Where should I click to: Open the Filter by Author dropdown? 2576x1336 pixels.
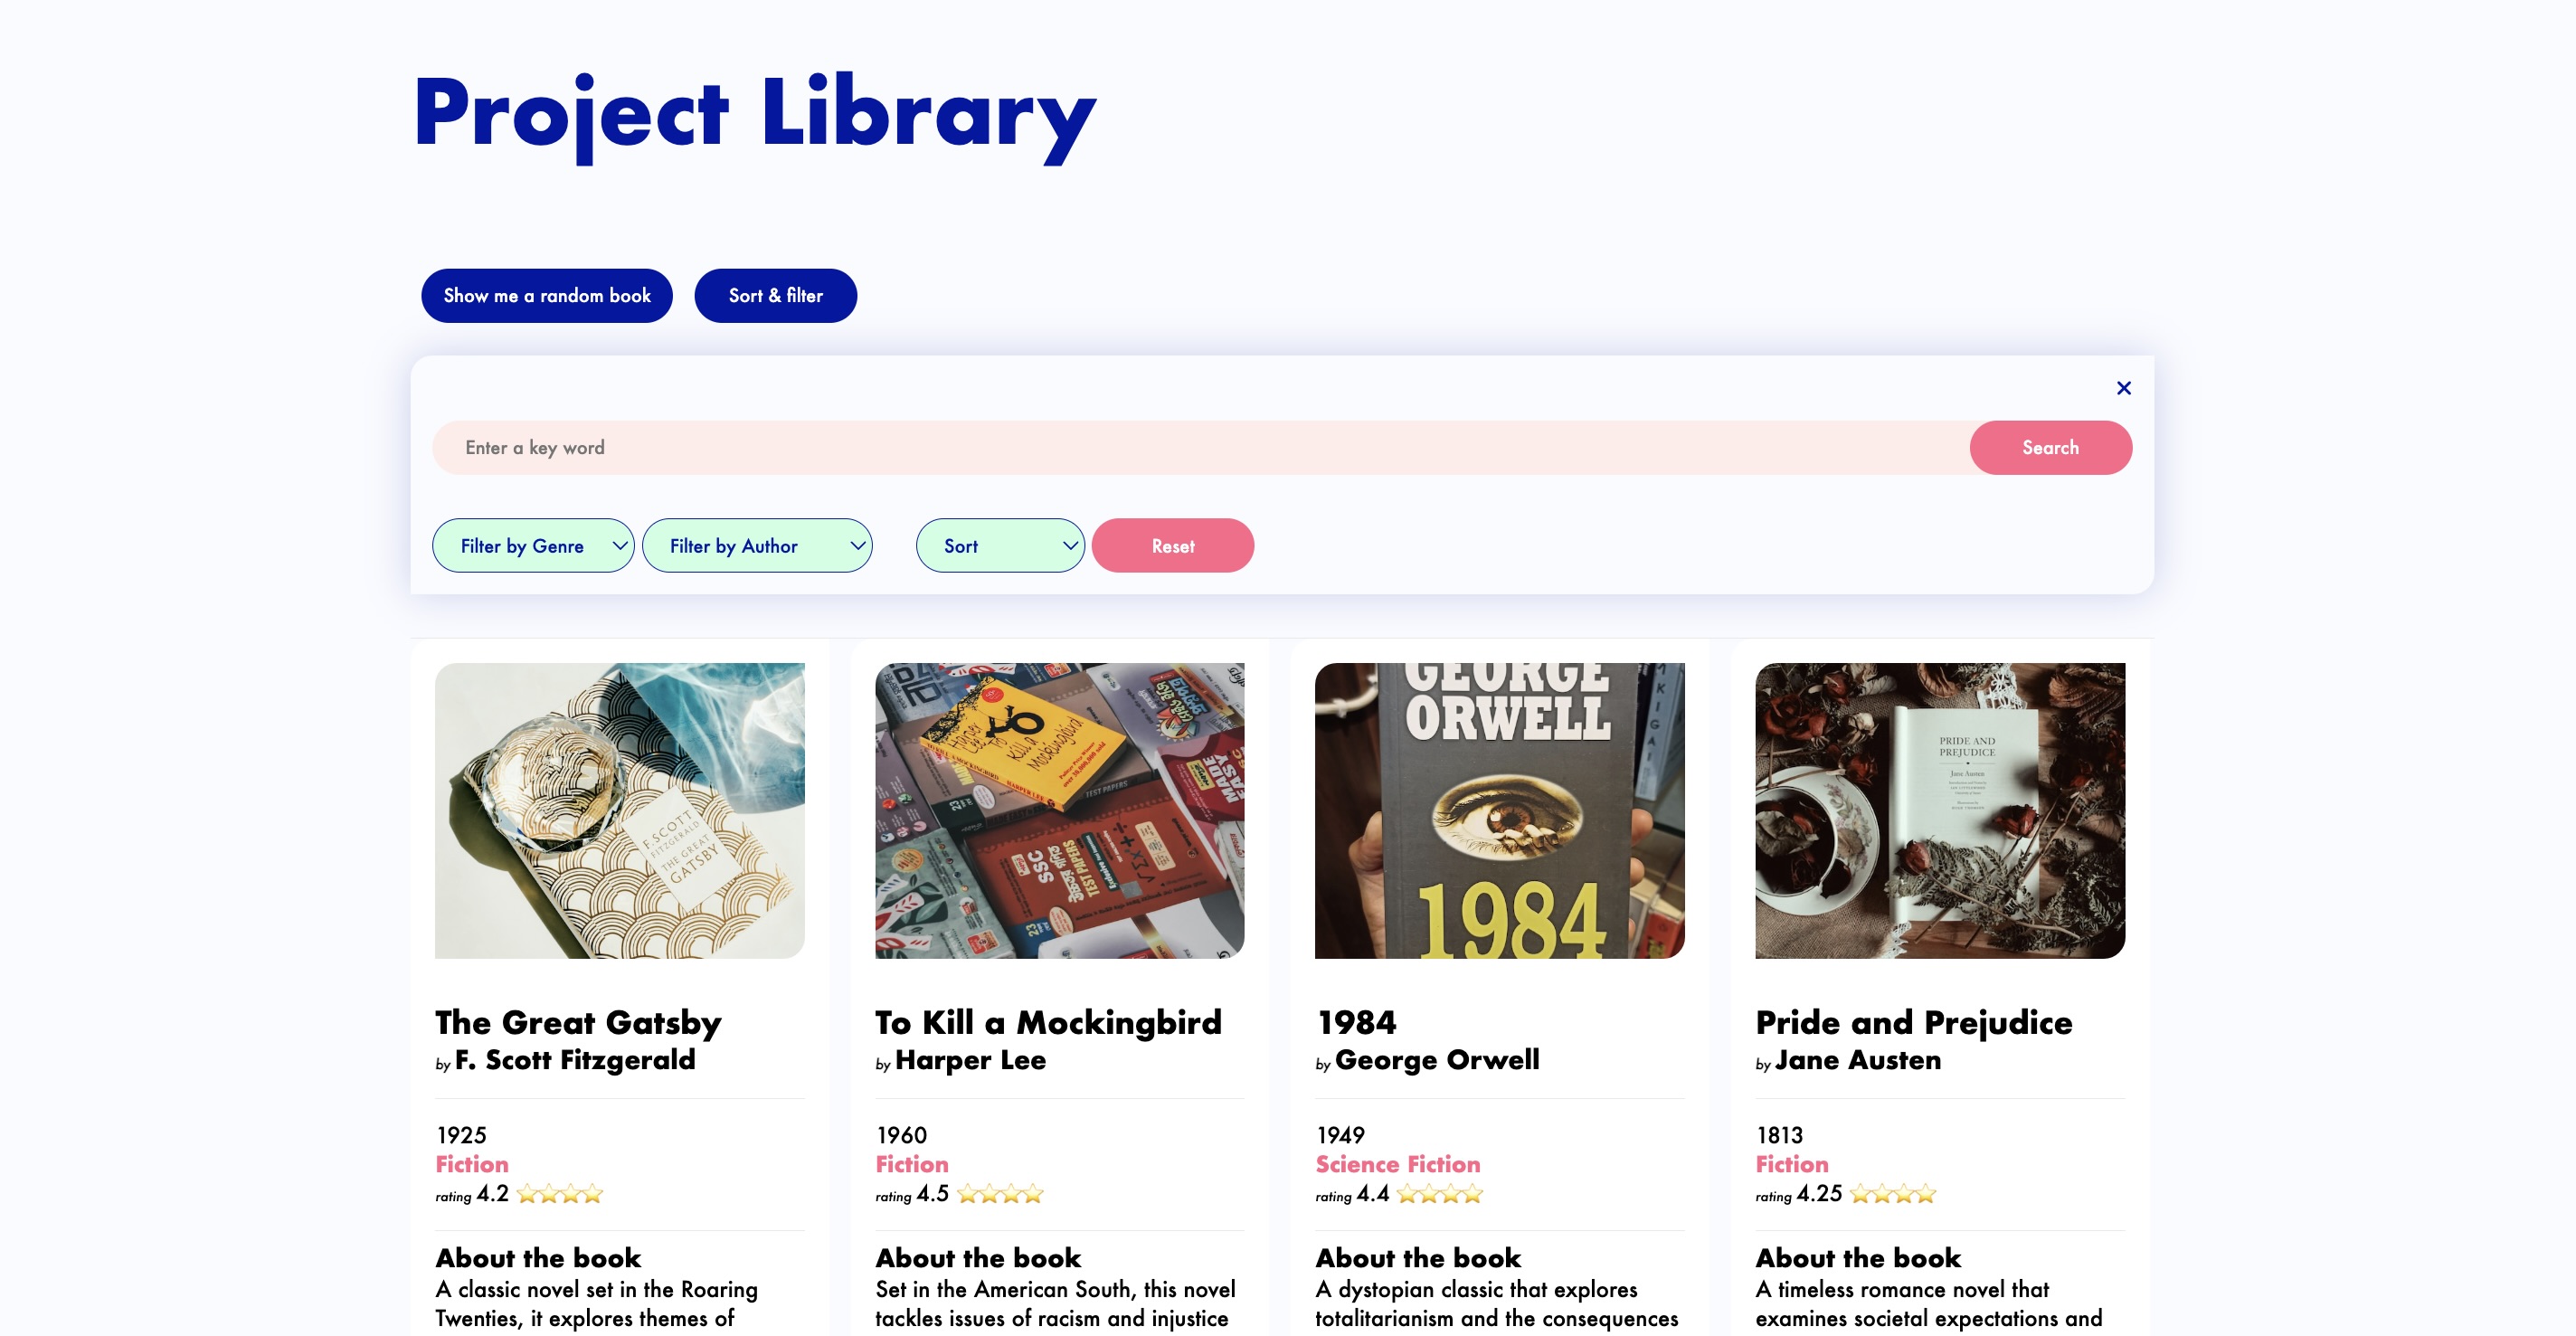point(757,545)
